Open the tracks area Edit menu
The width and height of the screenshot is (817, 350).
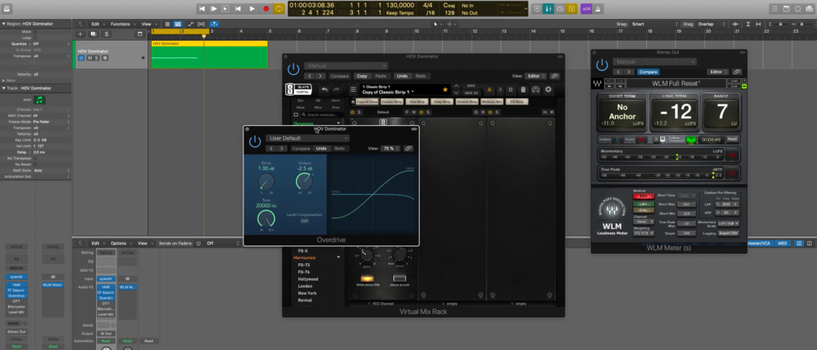[x=97, y=24]
